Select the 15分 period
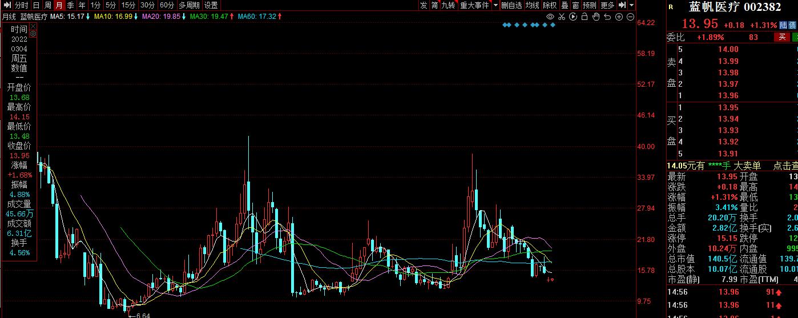The height and width of the screenshot is (318, 798). (128, 5)
